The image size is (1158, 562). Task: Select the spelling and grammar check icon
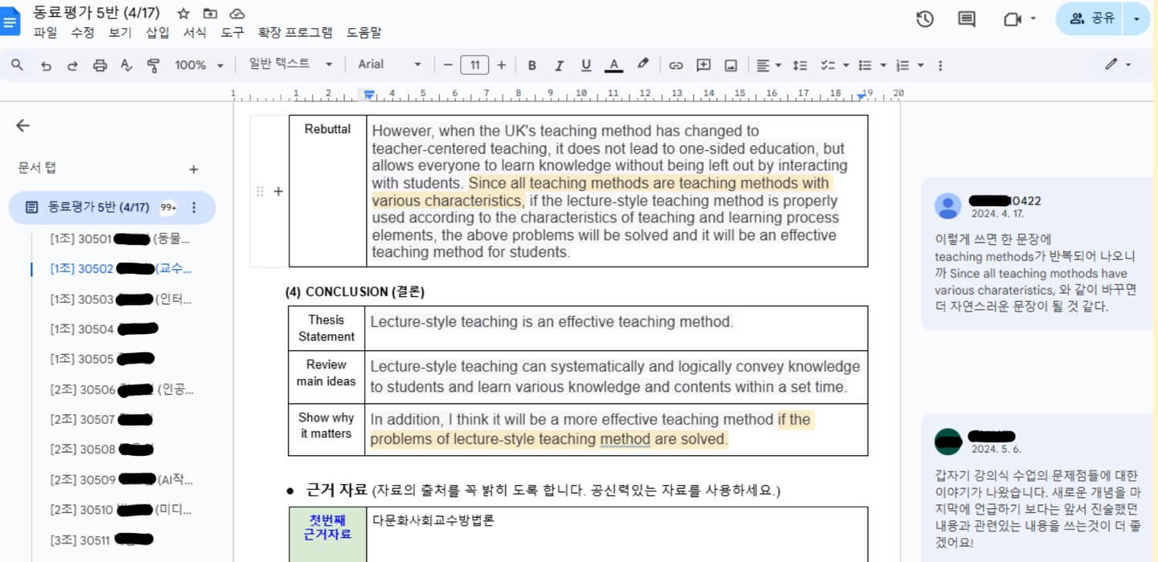[x=125, y=65]
